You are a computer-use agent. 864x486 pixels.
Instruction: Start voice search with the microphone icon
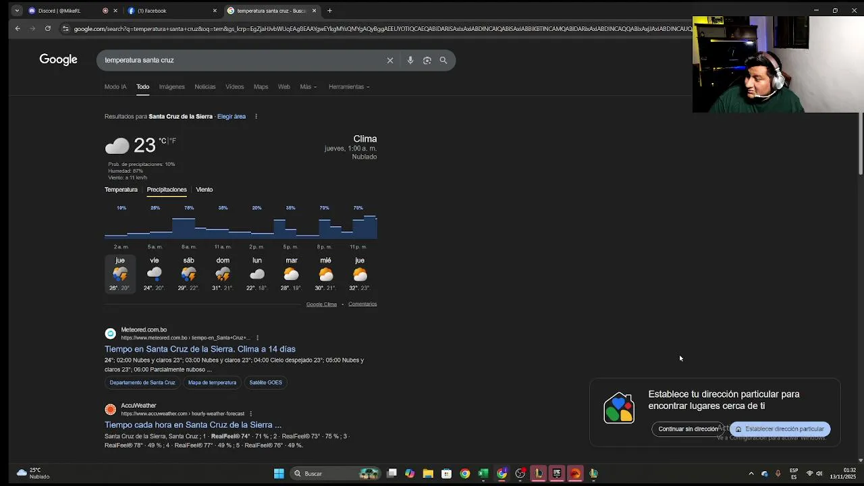pos(410,60)
